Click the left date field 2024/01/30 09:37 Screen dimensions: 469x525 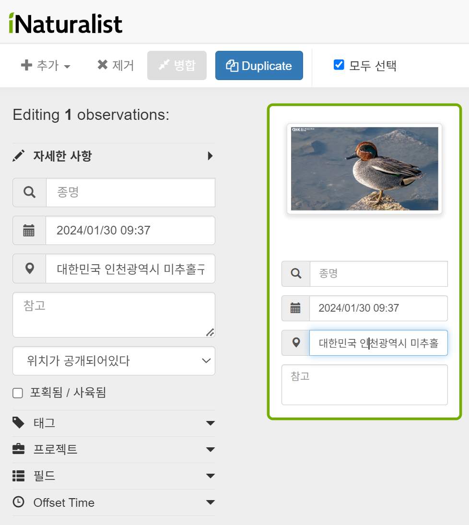pyautogui.click(x=130, y=230)
